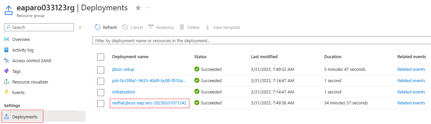Click the Activity log icon

[x=6, y=50]
